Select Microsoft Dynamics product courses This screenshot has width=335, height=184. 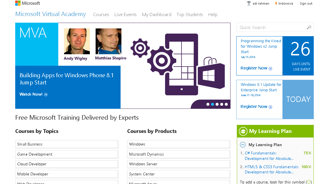[x=179, y=154]
